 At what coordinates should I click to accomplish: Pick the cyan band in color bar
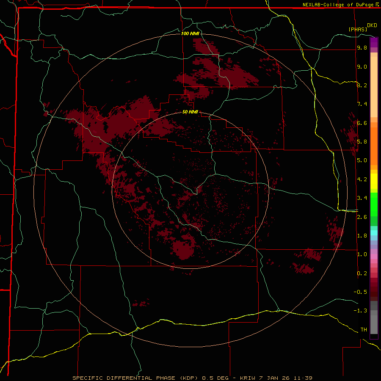click(374, 233)
